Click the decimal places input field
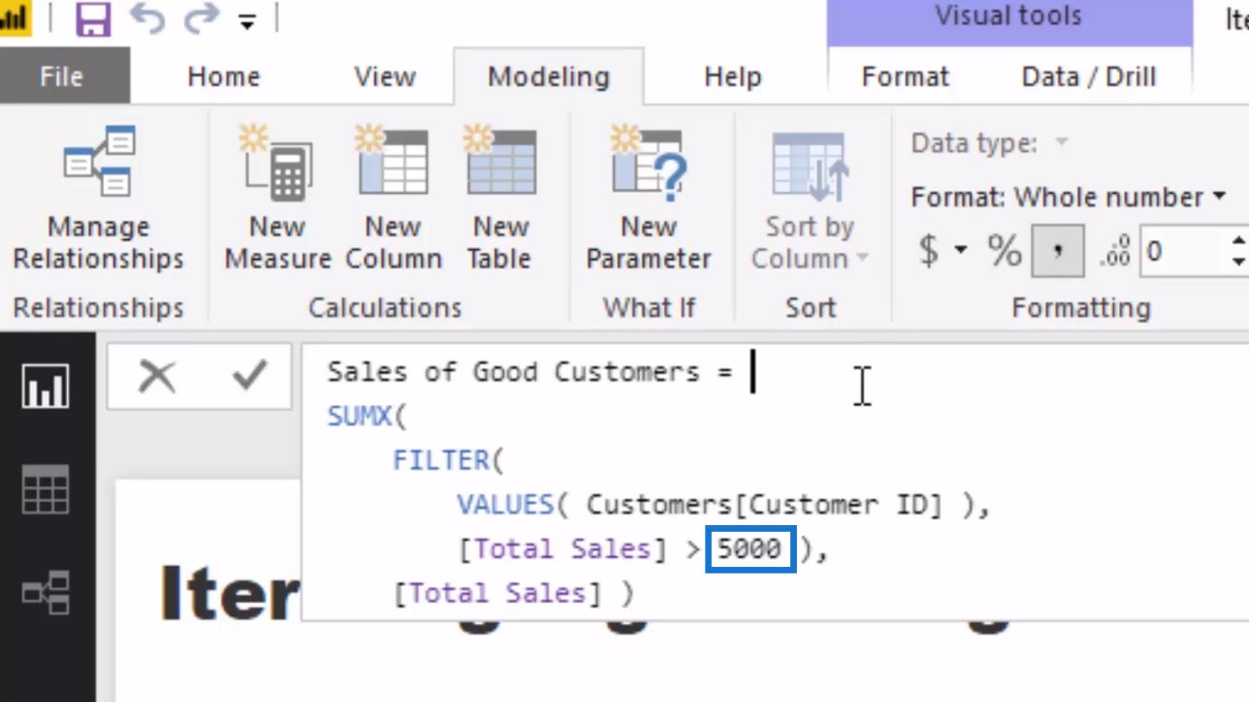This screenshot has height=702, width=1249. coord(1182,251)
